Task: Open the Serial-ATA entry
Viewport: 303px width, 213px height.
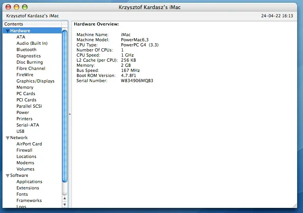Action: coord(28,125)
